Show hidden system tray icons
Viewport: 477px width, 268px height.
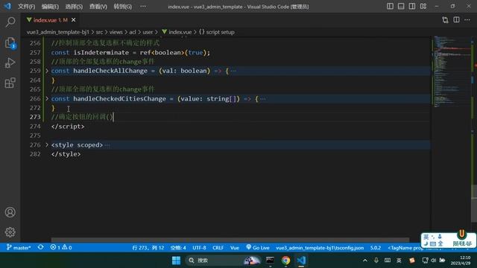click(x=365, y=261)
